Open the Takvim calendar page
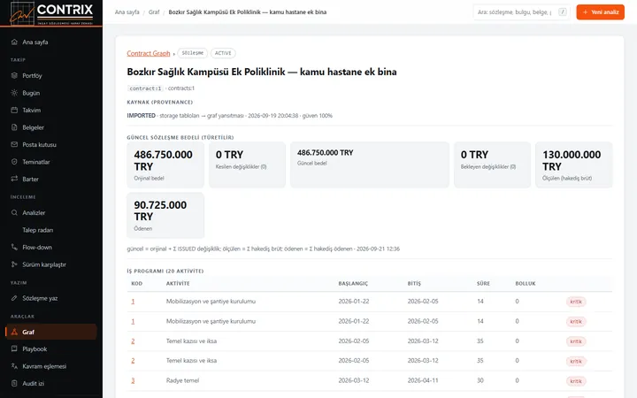The image size is (637, 398). (x=51, y=110)
